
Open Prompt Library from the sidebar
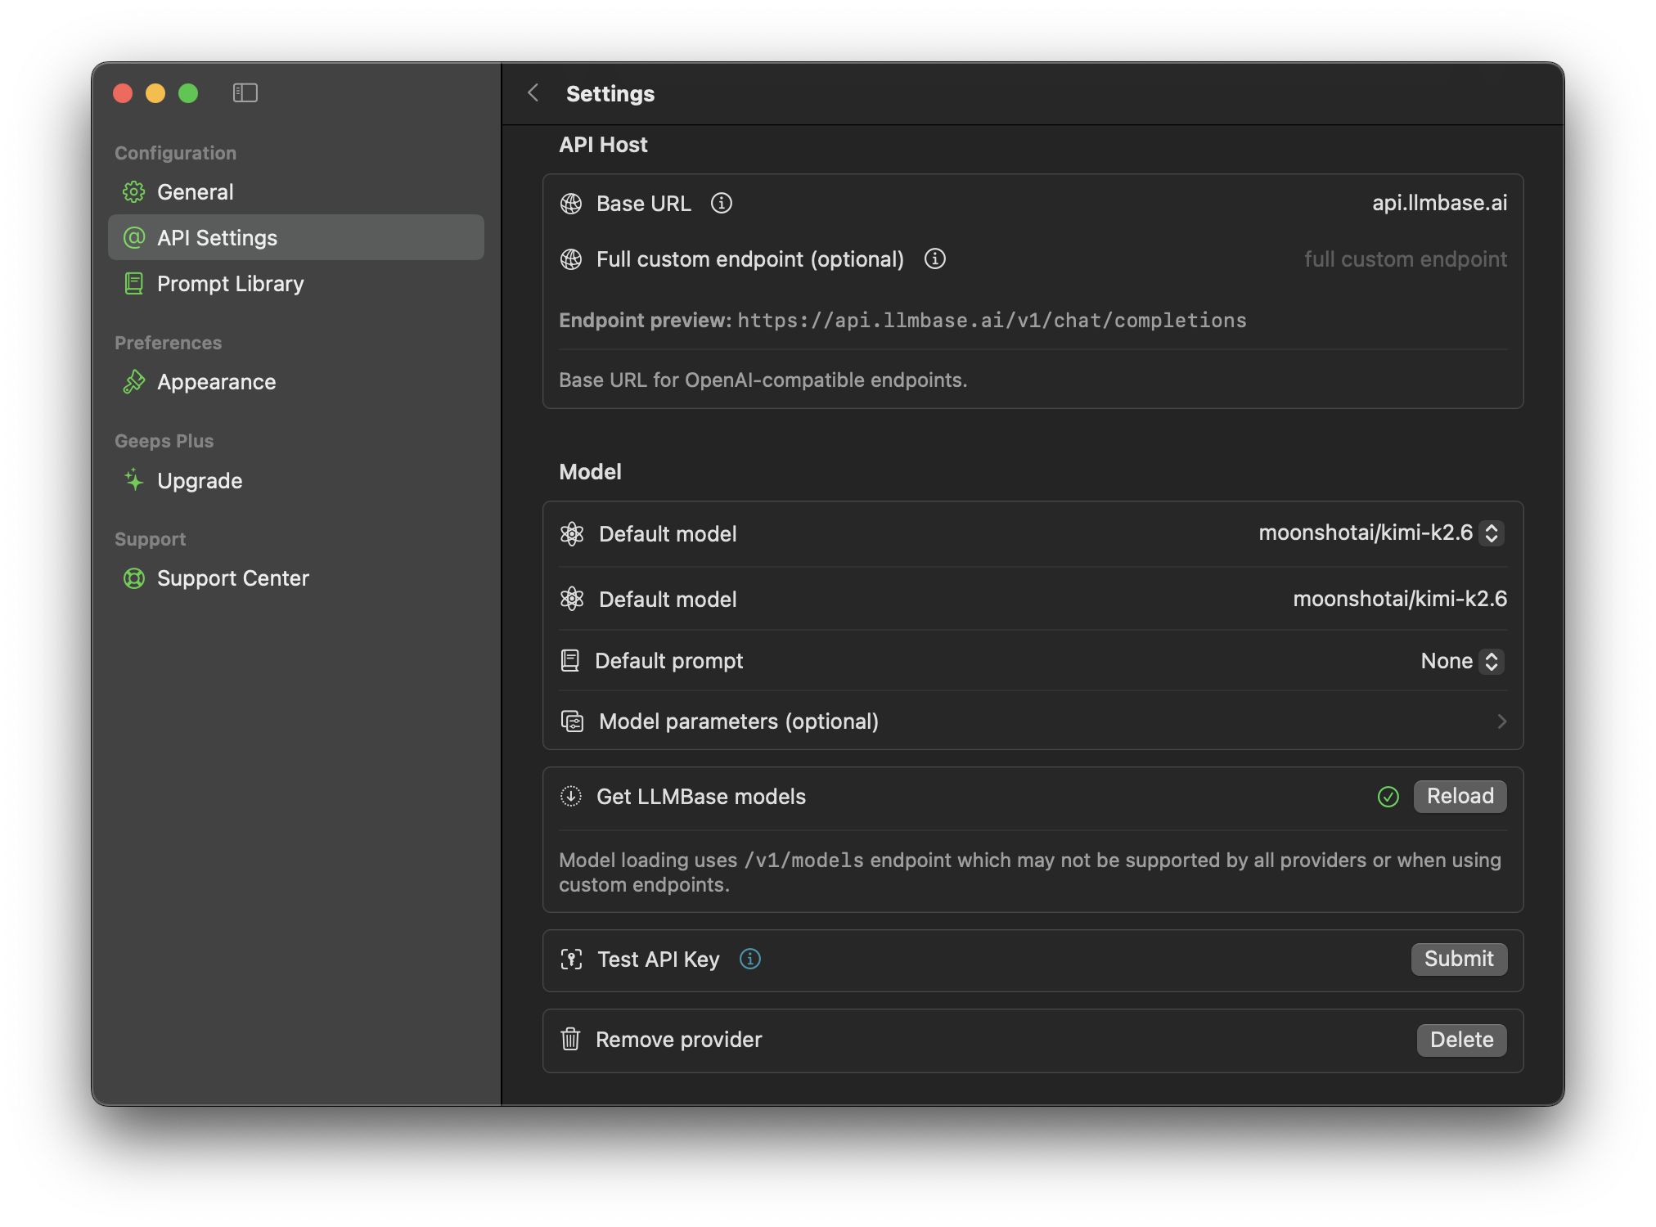296,284
